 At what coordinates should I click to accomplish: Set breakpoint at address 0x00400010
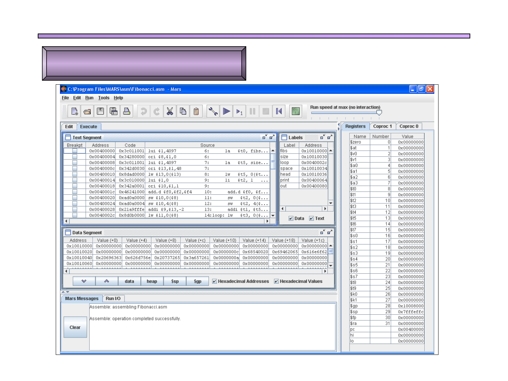tap(75, 174)
